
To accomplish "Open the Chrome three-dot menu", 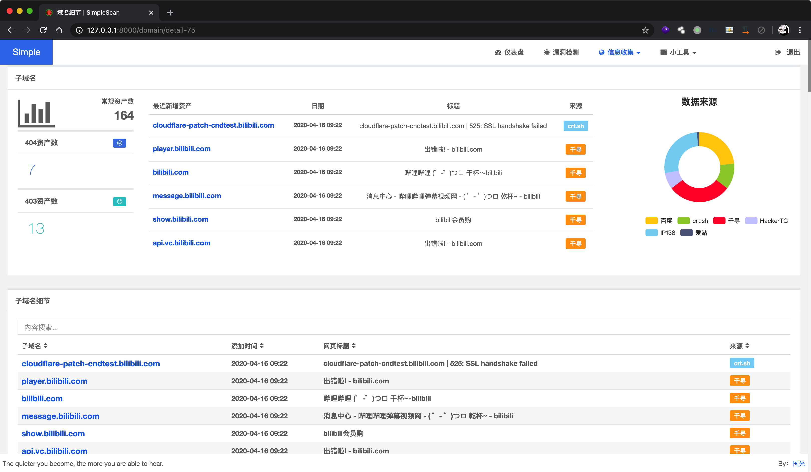I will 800,30.
